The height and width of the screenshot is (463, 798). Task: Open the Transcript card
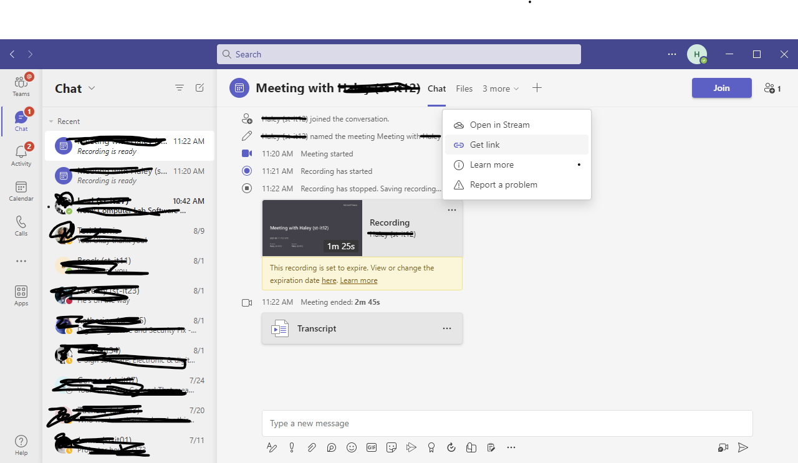362,328
